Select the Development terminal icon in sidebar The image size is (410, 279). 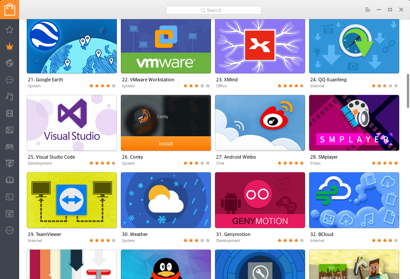(10, 197)
